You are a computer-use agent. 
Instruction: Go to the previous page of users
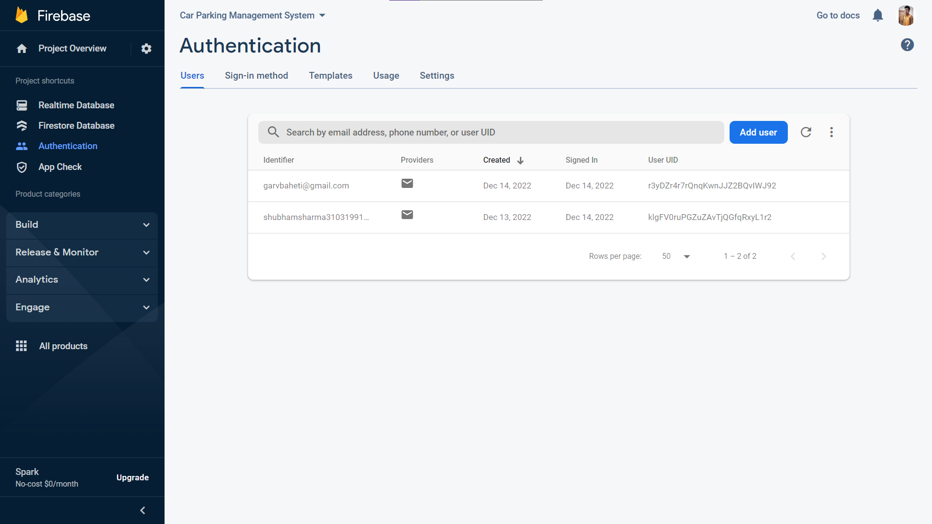[x=793, y=256]
